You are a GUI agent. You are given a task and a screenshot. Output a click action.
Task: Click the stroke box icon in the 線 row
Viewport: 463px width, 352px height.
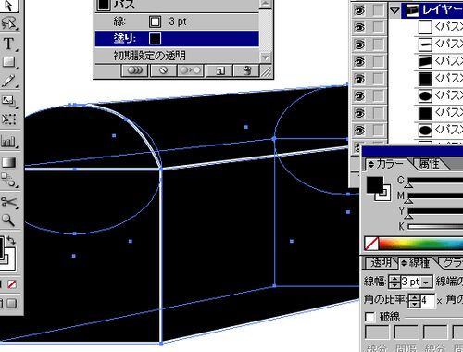click(155, 21)
